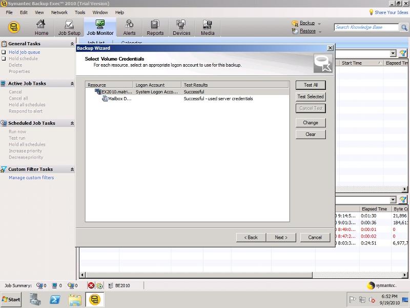Open the upper job list filter dropdown
Screen dimensions: 410x308
tap(393, 53)
